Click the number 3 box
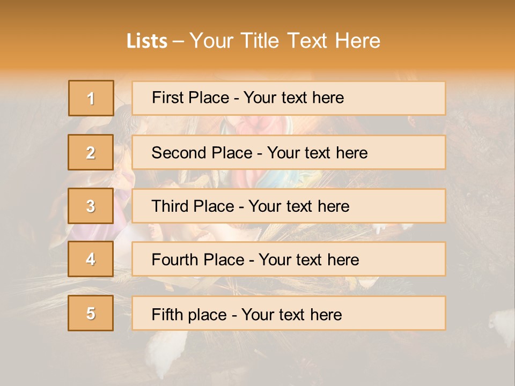Screen dimensions: 515x386 91,206
